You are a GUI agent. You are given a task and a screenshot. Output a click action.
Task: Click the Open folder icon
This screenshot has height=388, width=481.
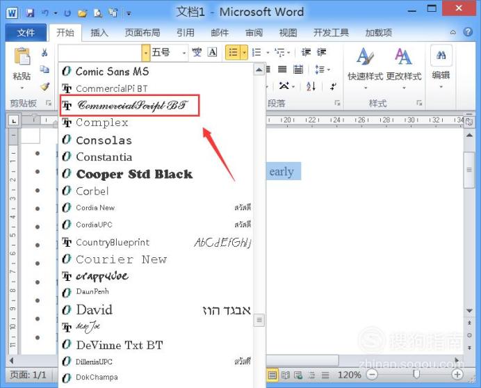coord(83,13)
